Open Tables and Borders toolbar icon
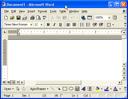Viewport: 128px width, 99px height. pyautogui.click(x=90, y=18)
